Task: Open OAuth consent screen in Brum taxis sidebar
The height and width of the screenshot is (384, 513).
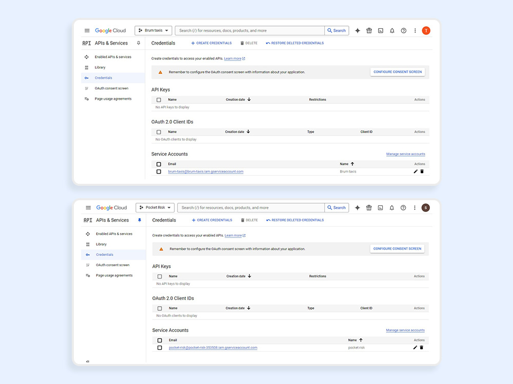Action: coord(113,88)
